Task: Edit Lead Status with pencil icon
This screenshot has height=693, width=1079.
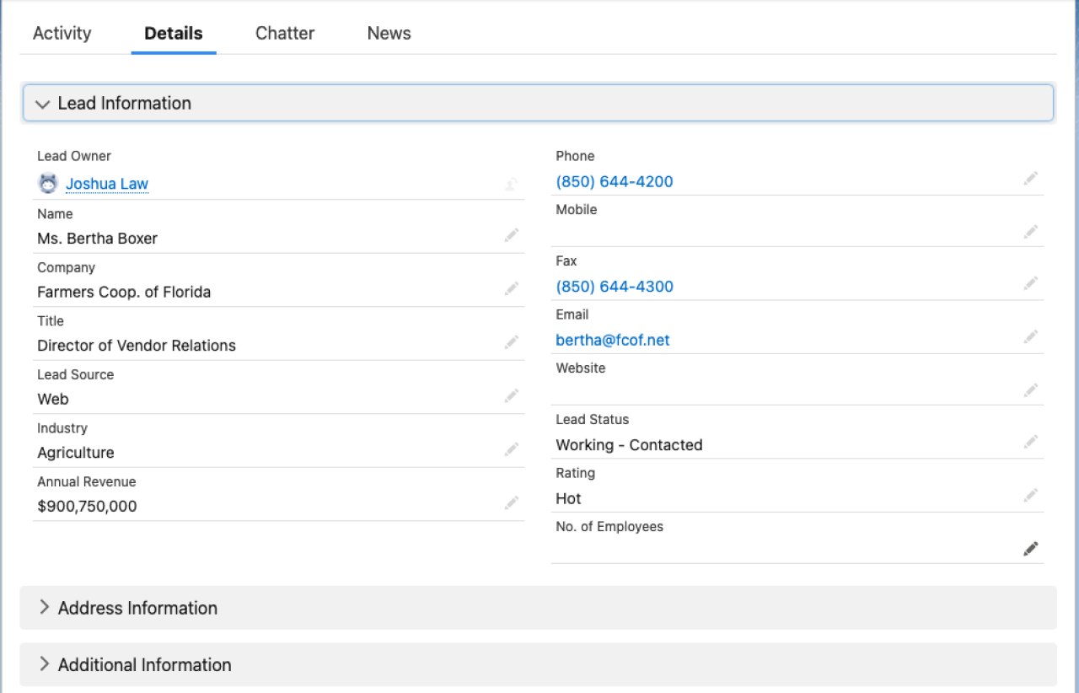Action: (1031, 441)
